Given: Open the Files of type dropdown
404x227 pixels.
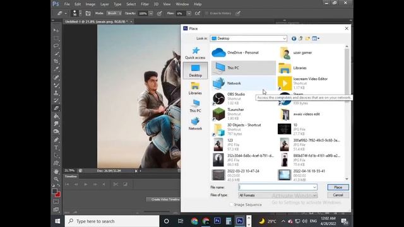Looking at the screenshot, I should point(314,195).
